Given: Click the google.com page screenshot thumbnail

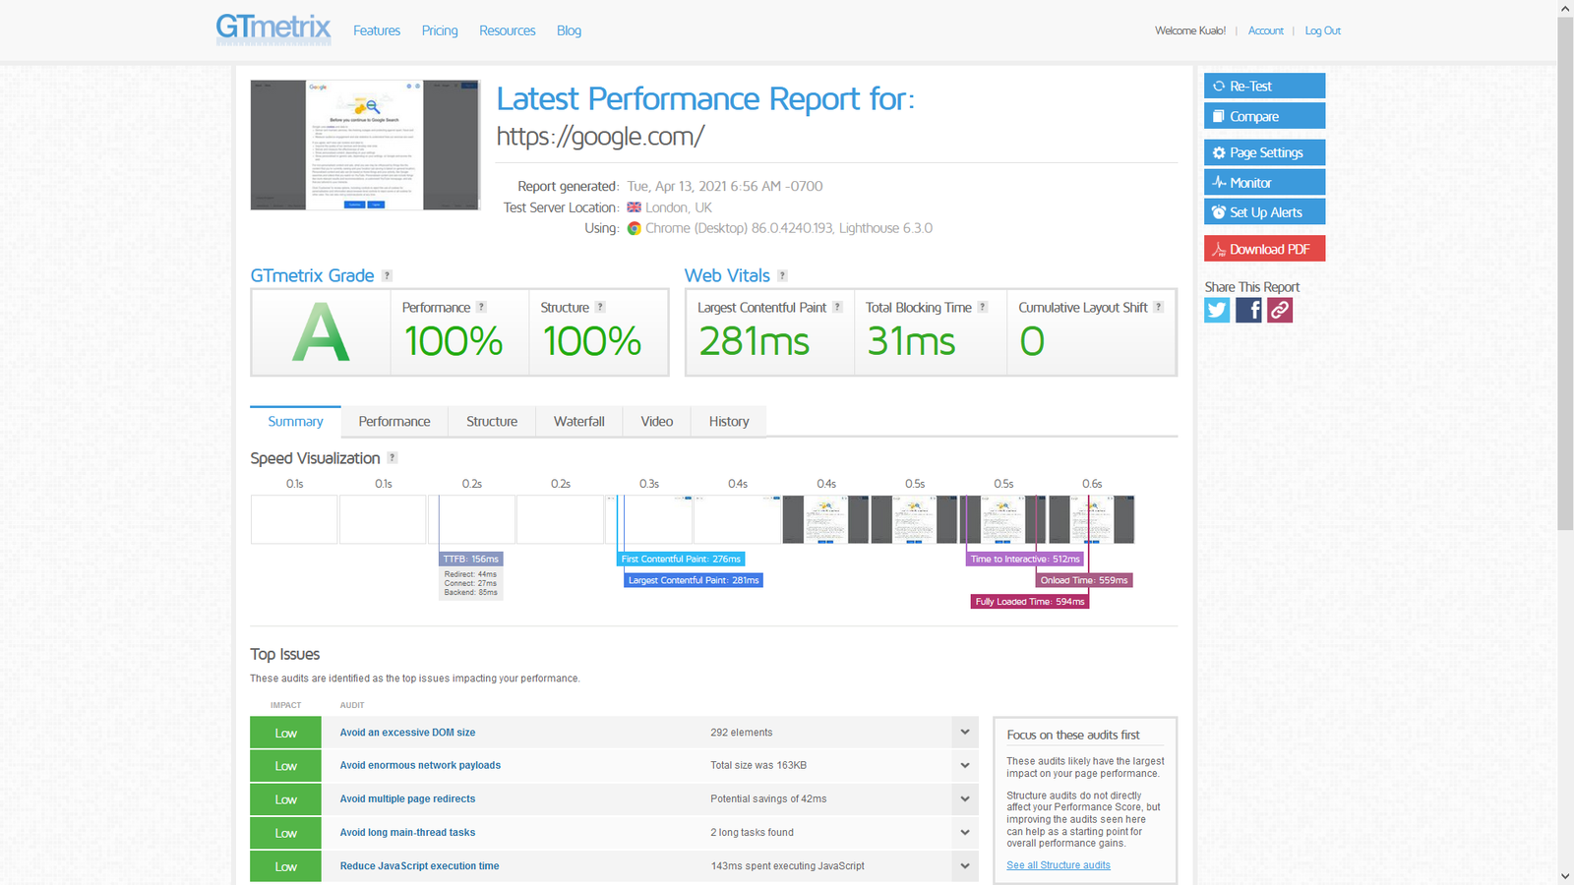Looking at the screenshot, I should tap(365, 145).
